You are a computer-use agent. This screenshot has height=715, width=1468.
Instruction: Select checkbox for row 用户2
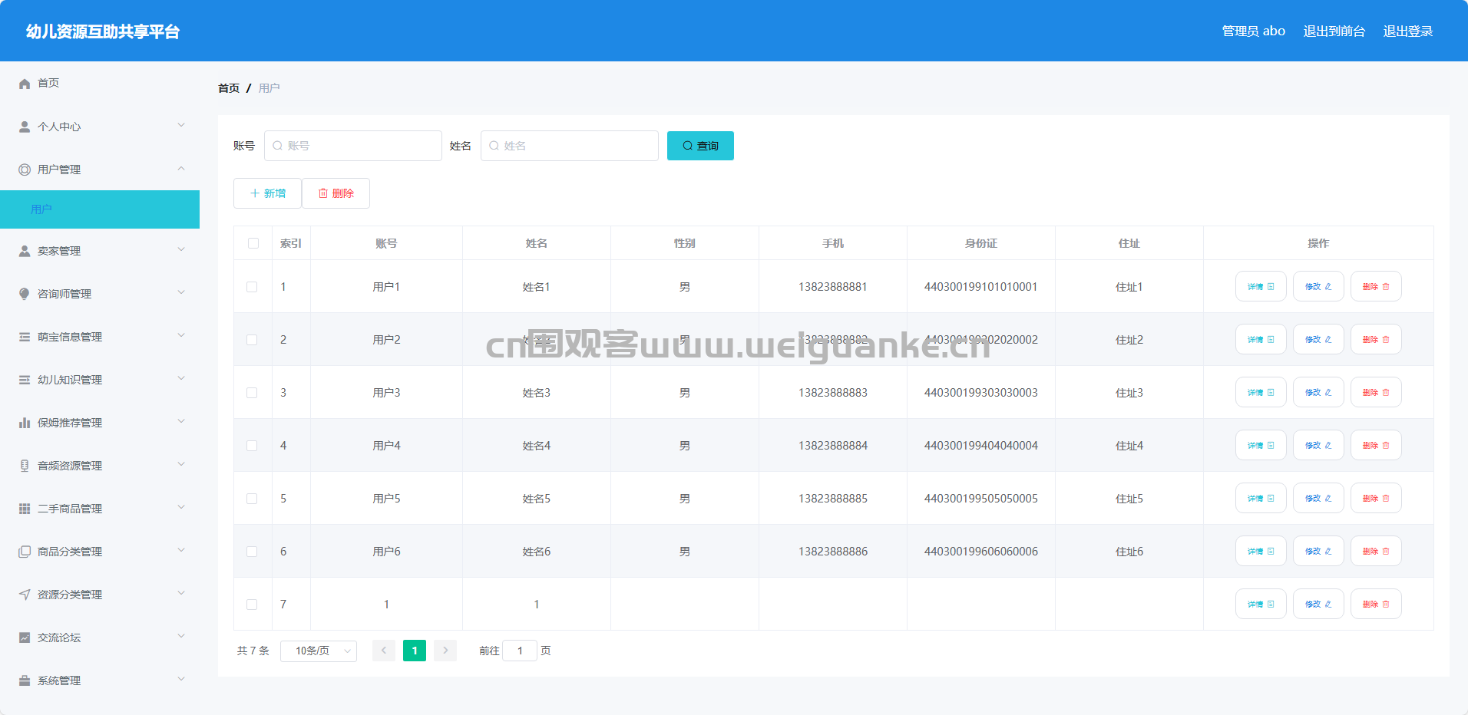pos(252,340)
